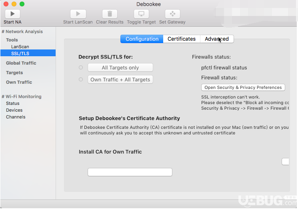Minimize Debookee with the yellow button
This screenshot has height=209, width=298.
click(x=14, y=4)
